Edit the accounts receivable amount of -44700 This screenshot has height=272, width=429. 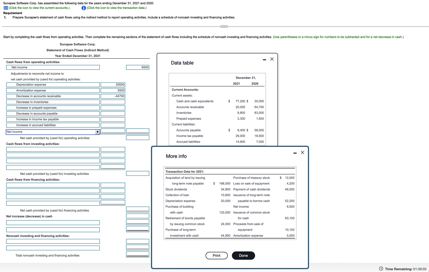[113, 96]
